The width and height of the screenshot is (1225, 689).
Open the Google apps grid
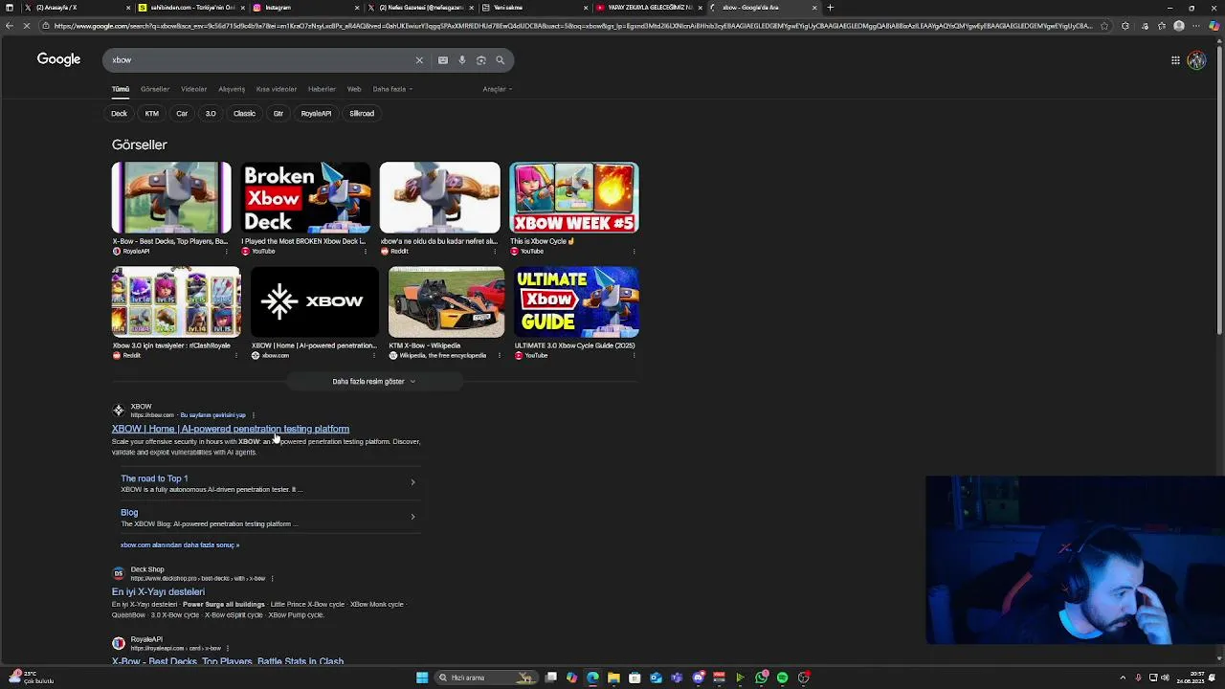(x=1175, y=60)
